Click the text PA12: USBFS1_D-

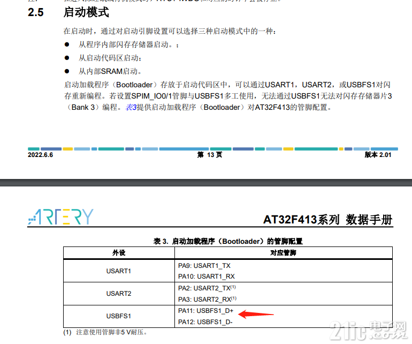click(x=205, y=322)
